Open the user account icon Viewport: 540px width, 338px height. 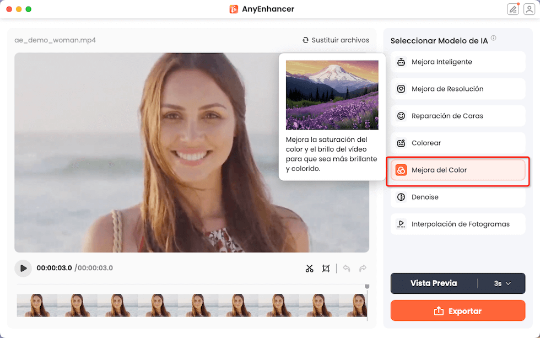[530, 9]
